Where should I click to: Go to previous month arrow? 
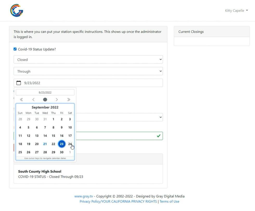[33, 100]
